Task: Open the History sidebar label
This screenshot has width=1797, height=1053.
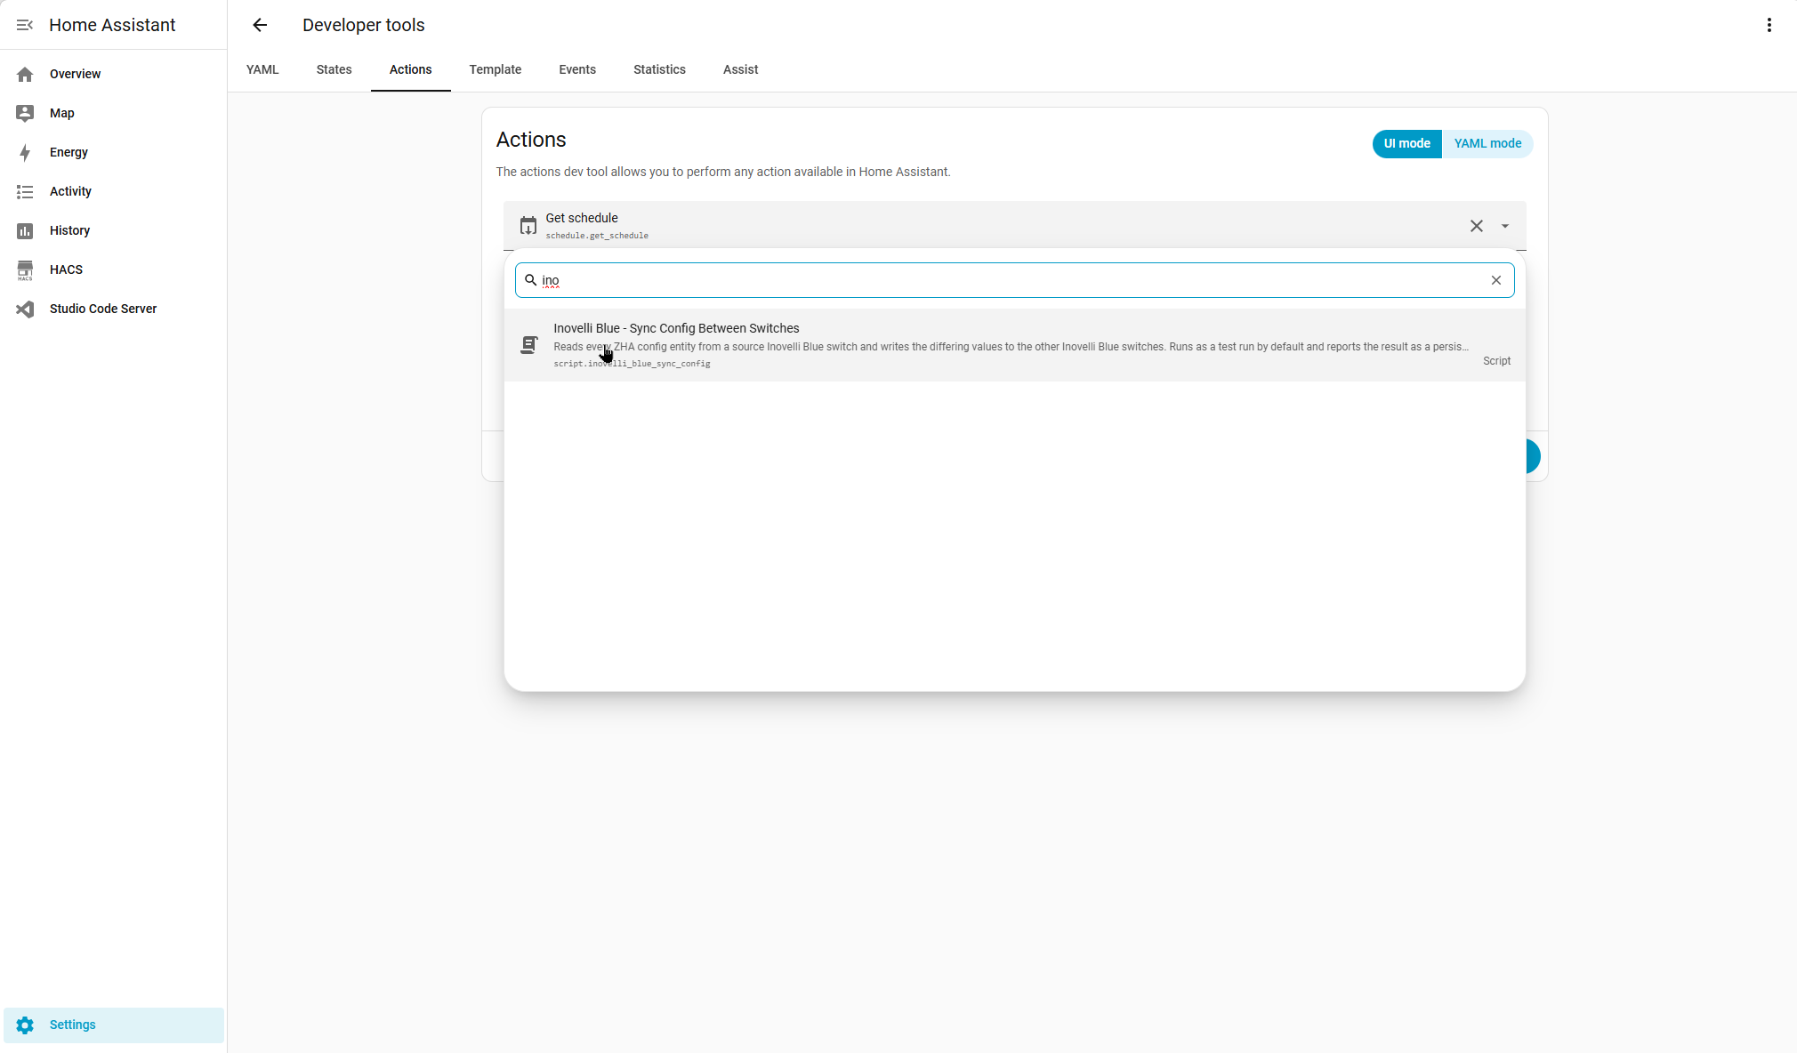Action: click(69, 230)
